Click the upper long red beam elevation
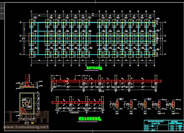The width and height of the screenshot is (184, 133). tap(106, 81)
